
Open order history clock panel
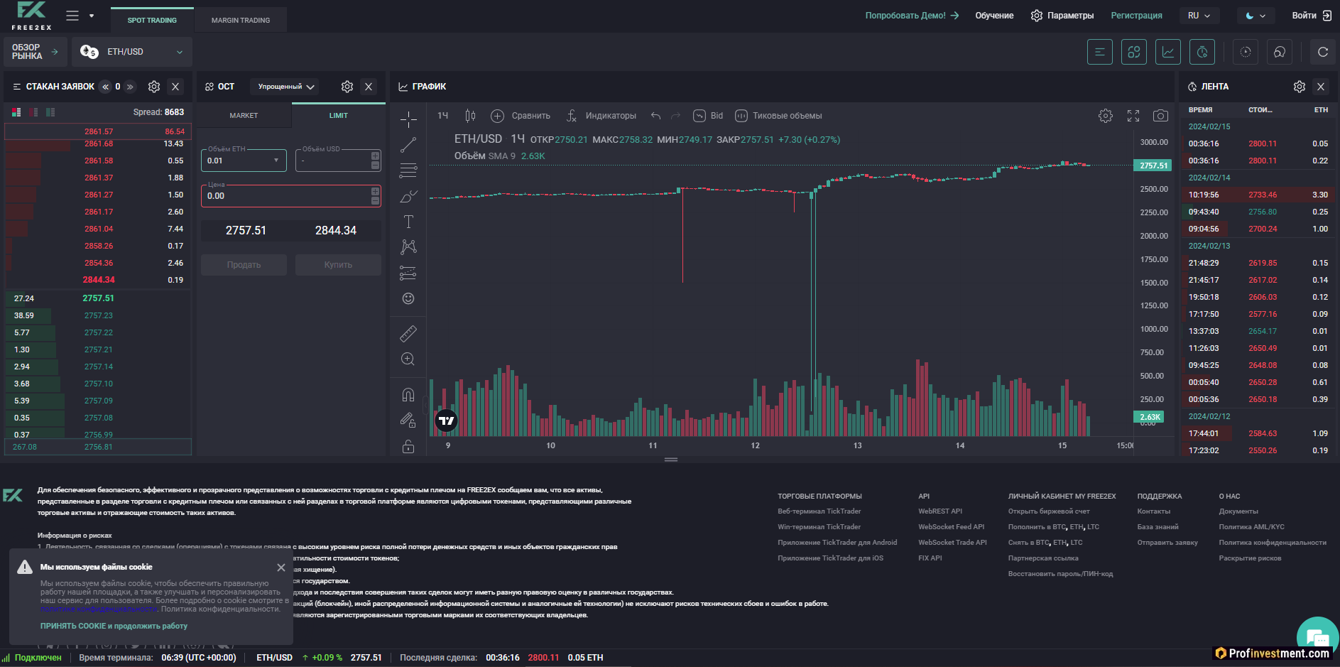tap(1246, 52)
